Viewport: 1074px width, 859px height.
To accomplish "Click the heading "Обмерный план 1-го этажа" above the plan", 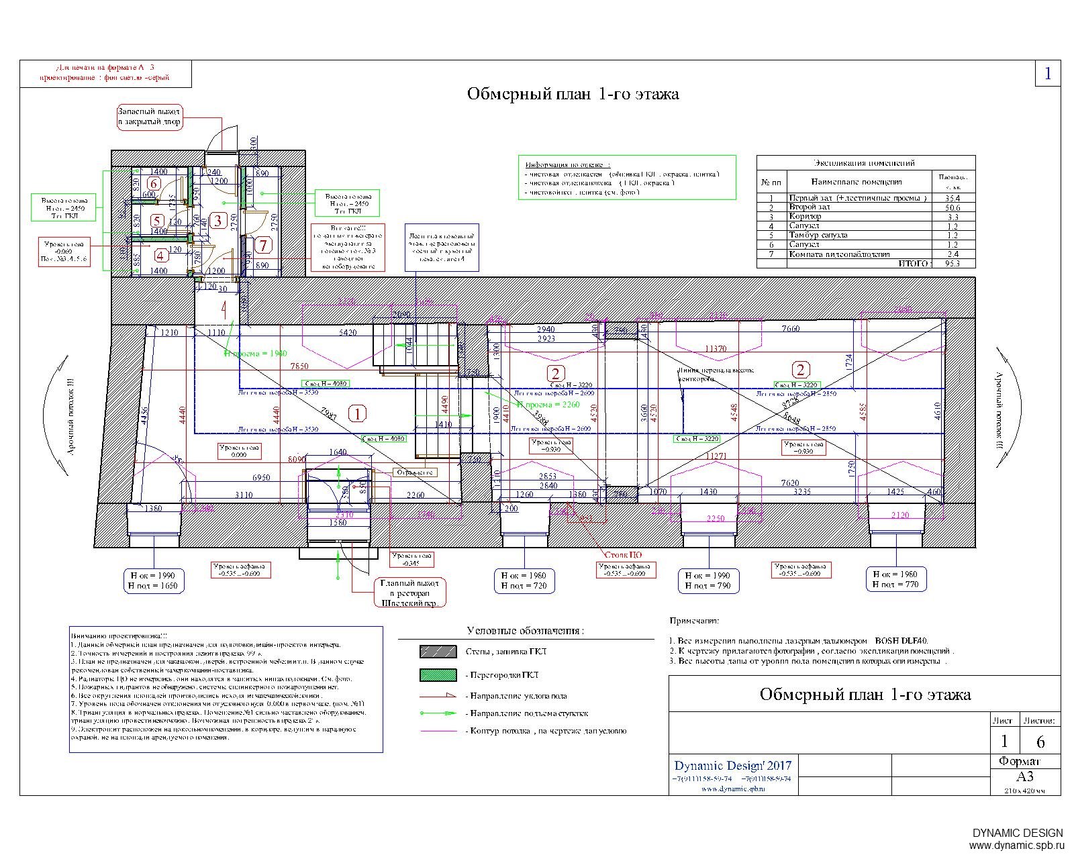I will pos(573,94).
